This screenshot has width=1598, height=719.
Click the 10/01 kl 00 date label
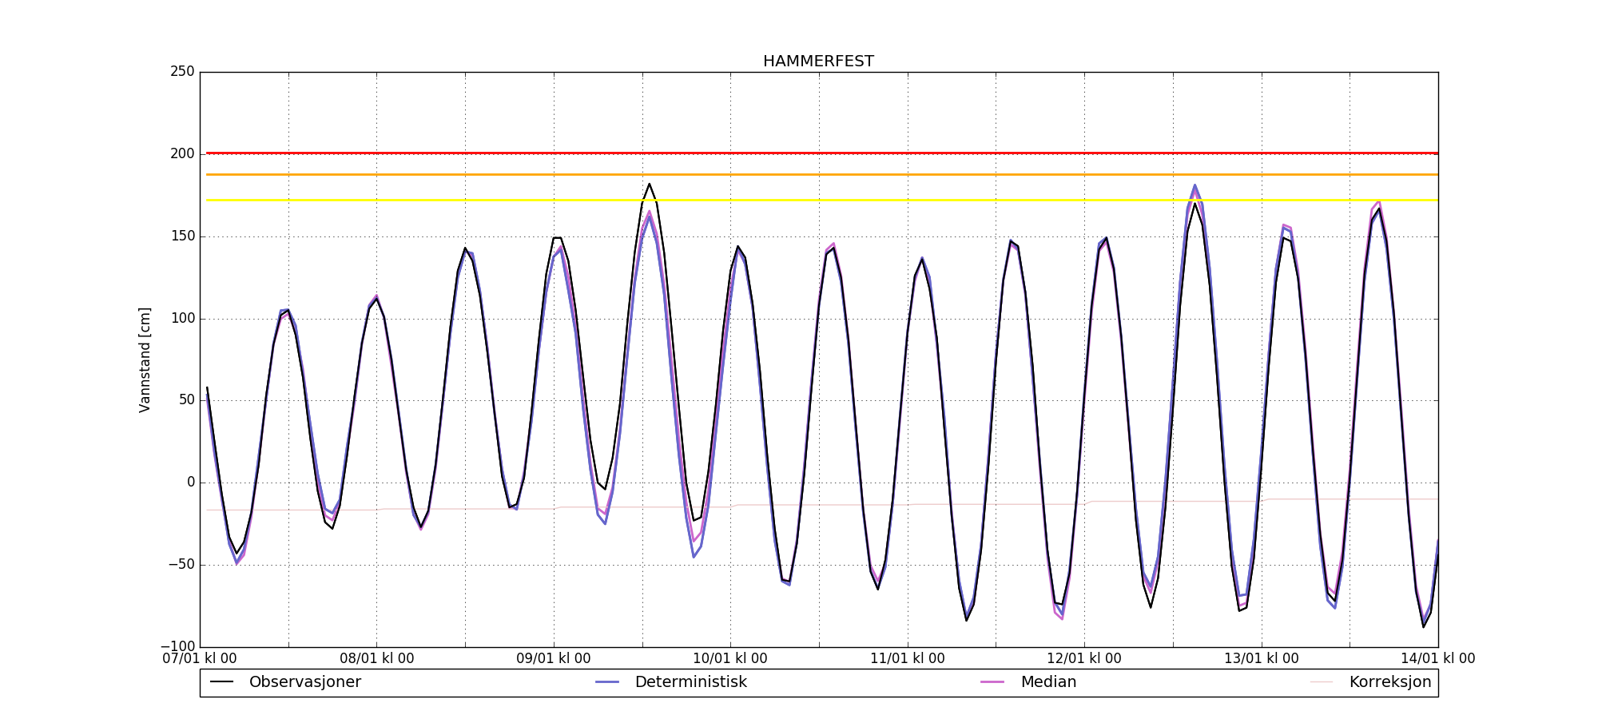pos(730,659)
